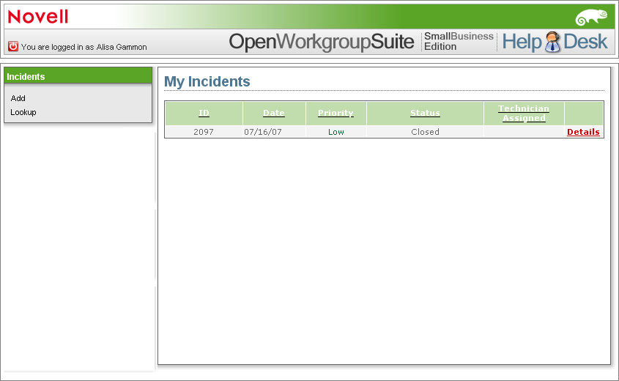
Task: Open the Lookup incident menu item
Action: [x=23, y=112]
